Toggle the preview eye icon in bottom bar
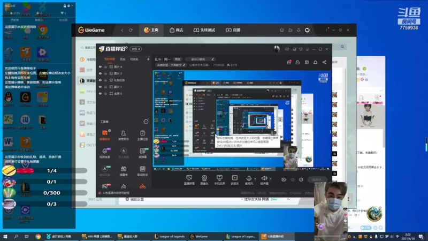This screenshot has width=428, height=241. [293, 179]
